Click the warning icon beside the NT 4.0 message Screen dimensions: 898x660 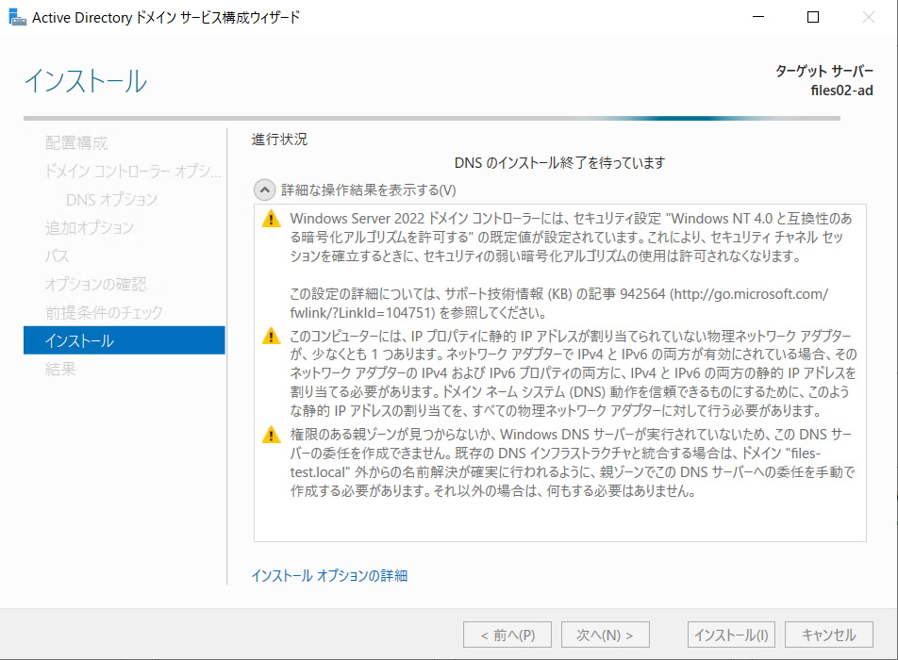[271, 218]
